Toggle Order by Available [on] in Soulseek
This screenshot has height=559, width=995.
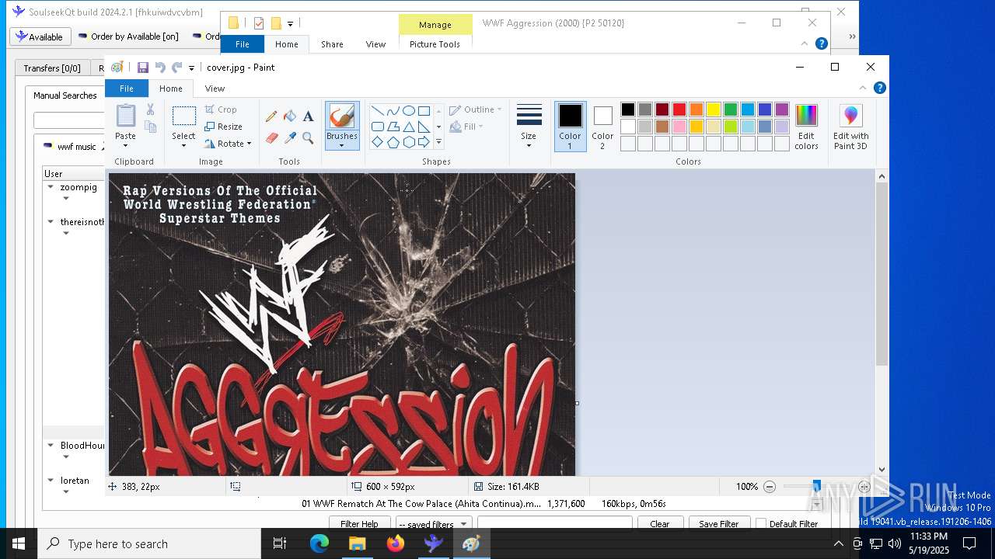(x=128, y=36)
